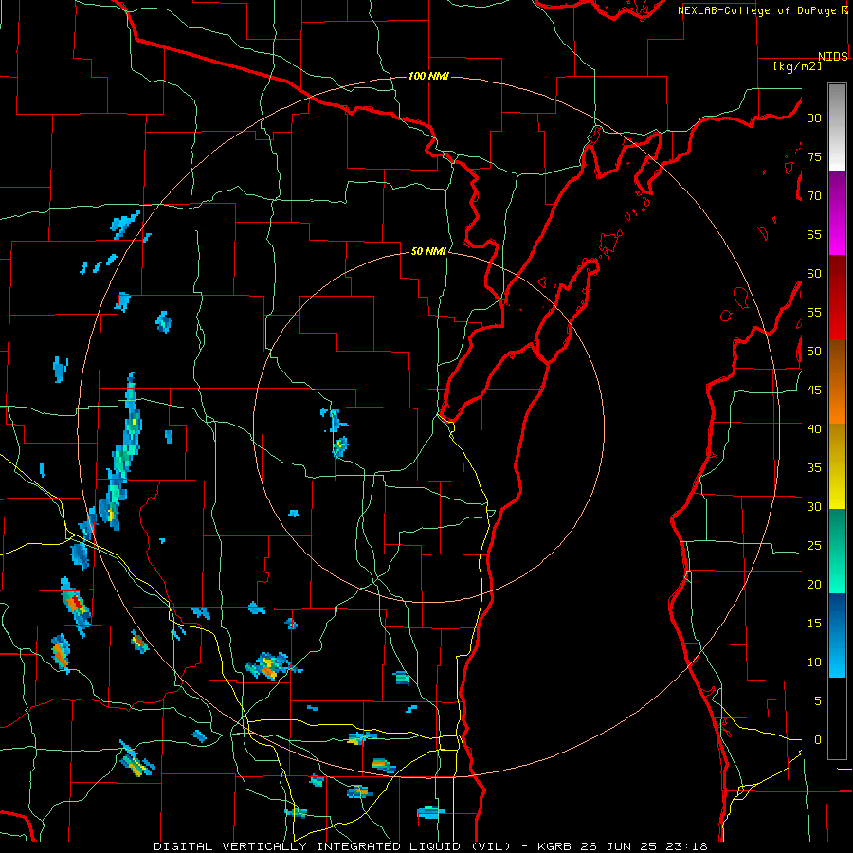Select the "10" value on the color scale
The width and height of the screenshot is (853, 853).
pyautogui.click(x=814, y=662)
